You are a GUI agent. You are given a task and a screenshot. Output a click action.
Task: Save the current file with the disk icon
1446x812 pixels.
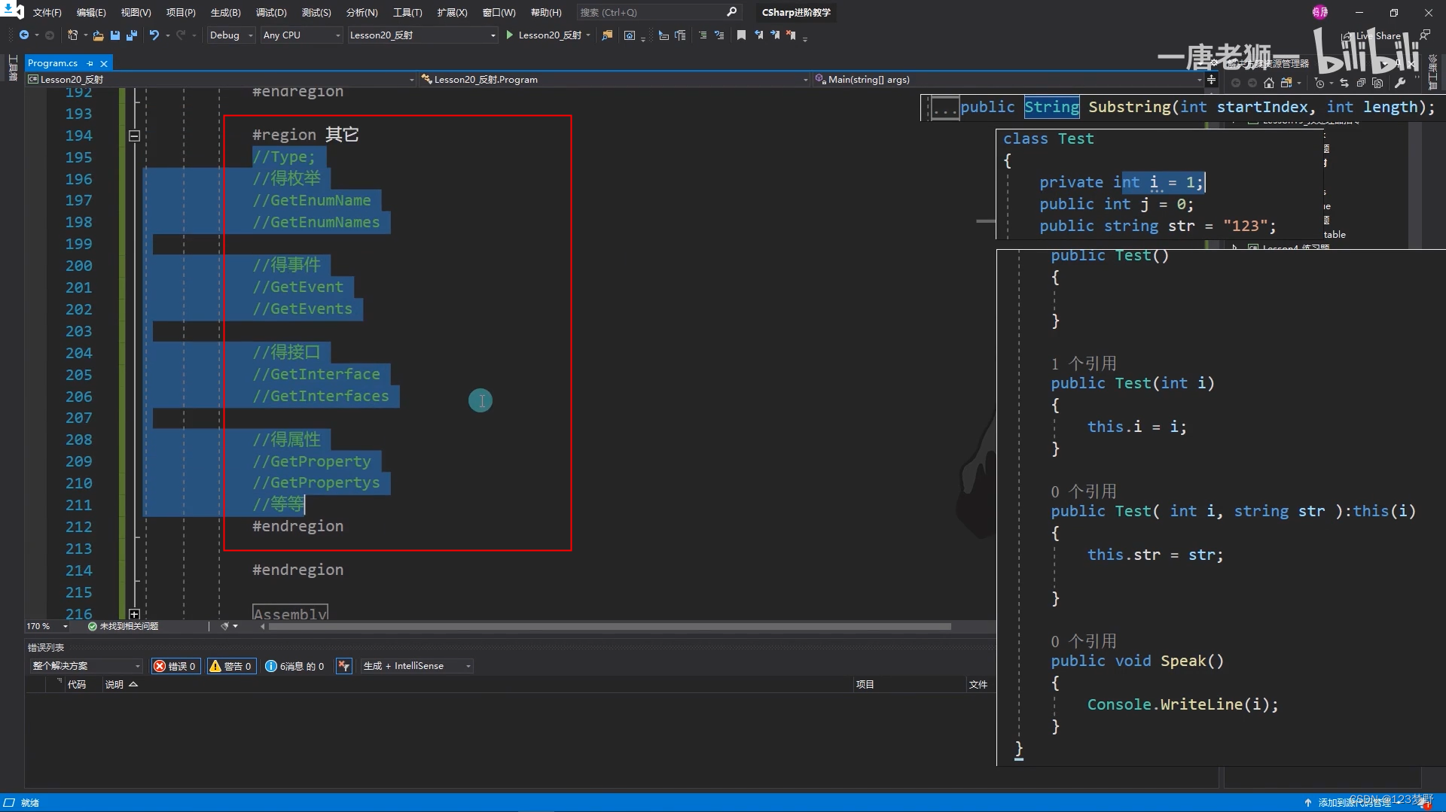coord(115,35)
